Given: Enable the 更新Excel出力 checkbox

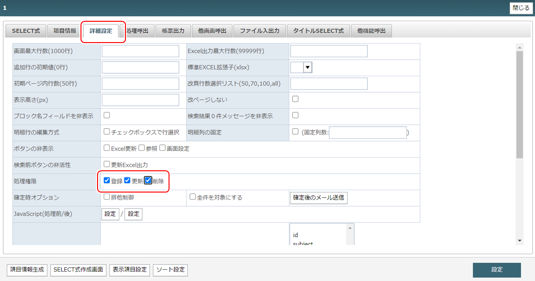Looking at the screenshot, I should 107,164.
